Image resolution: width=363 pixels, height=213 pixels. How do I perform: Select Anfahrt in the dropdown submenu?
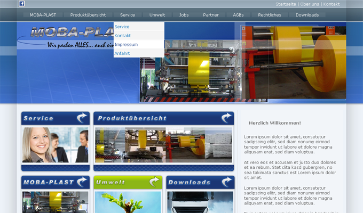[x=139, y=53]
